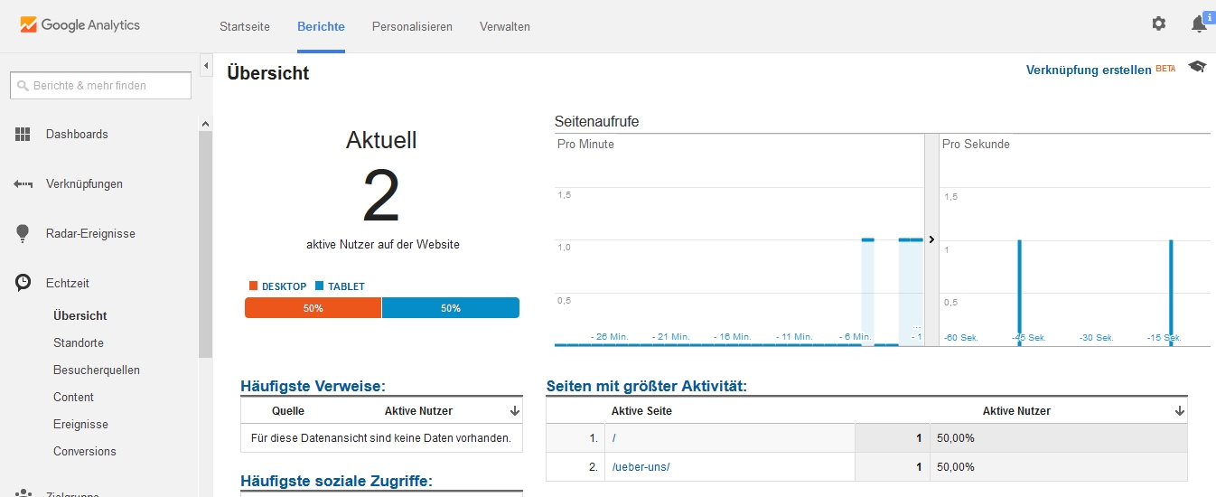1216x497 pixels.
Task: Open Radar-Ereignisse in the sidebar
Action: tap(90, 234)
